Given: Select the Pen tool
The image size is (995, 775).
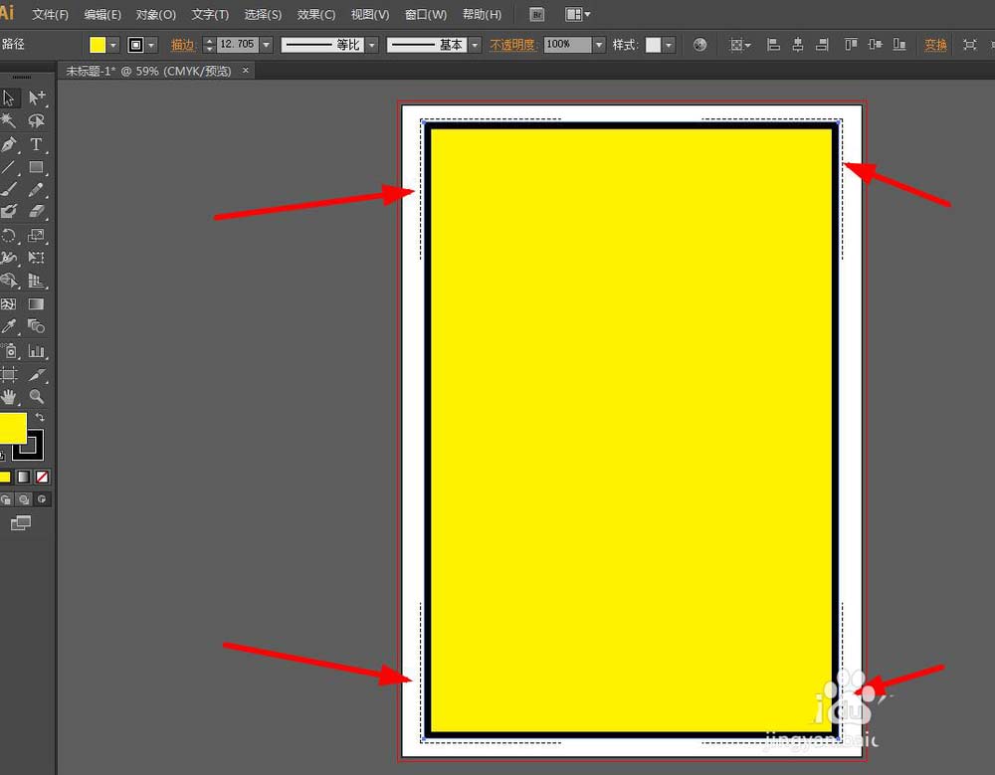Looking at the screenshot, I should 8,144.
